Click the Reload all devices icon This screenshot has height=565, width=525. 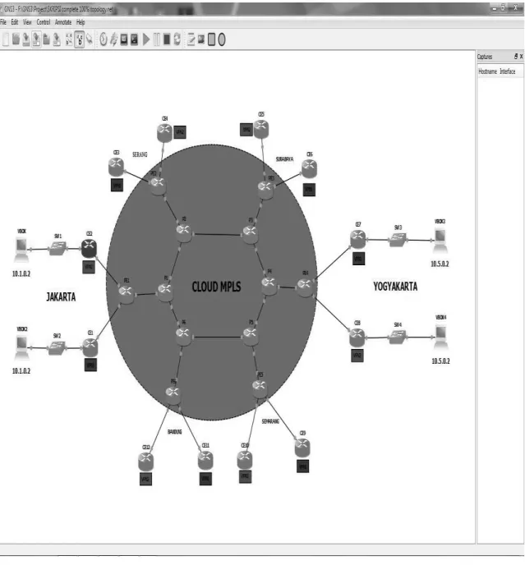(177, 39)
